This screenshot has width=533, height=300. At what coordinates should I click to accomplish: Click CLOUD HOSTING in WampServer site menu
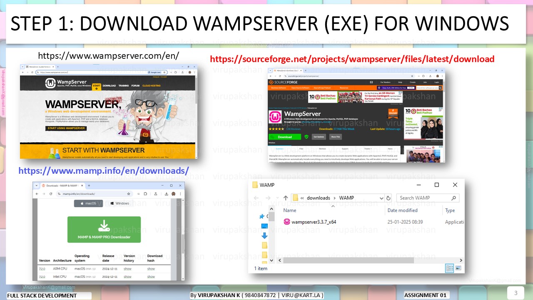pos(152,85)
